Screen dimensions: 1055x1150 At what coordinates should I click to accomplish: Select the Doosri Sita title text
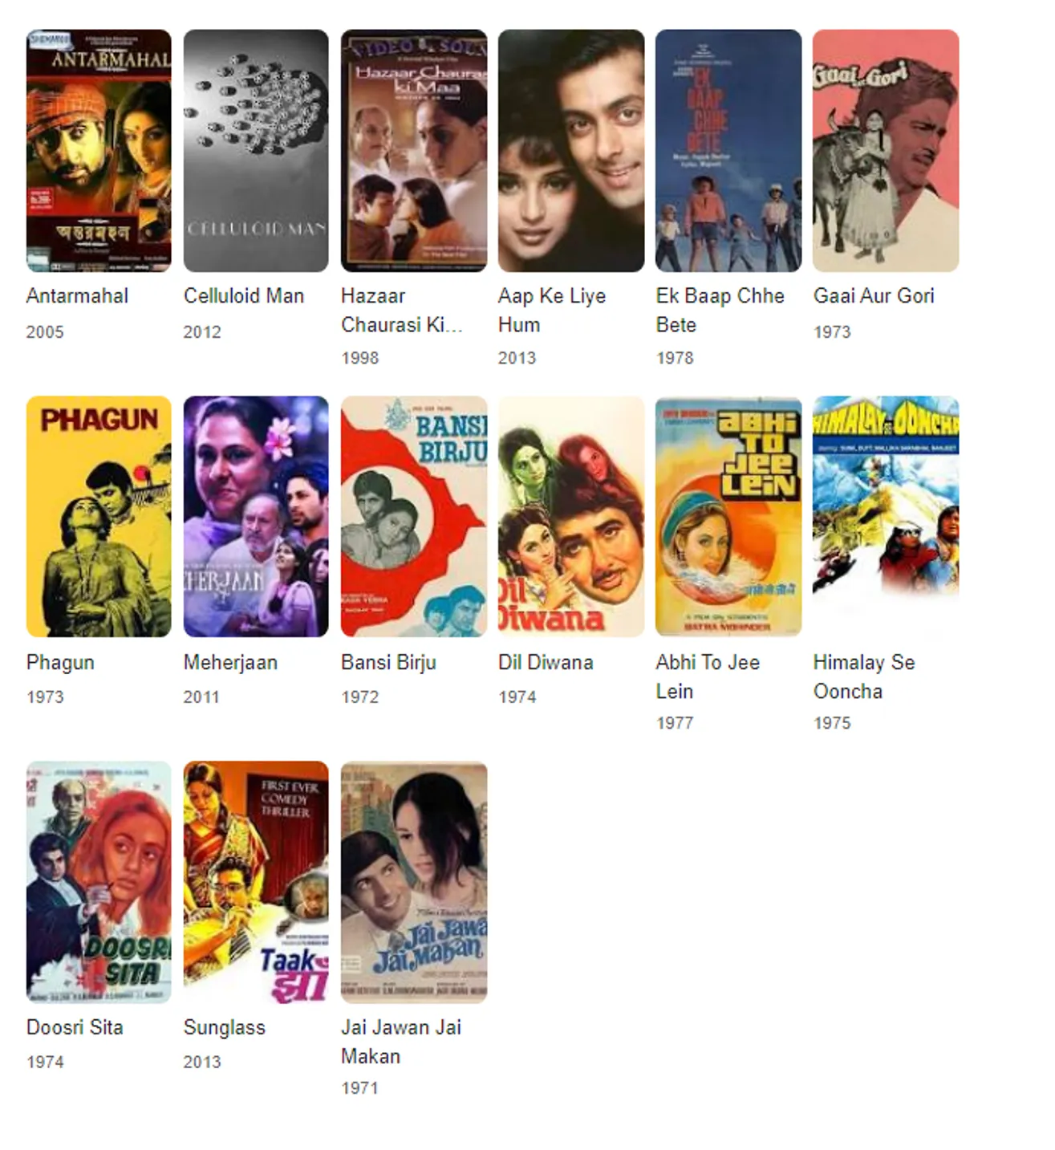75,1027
